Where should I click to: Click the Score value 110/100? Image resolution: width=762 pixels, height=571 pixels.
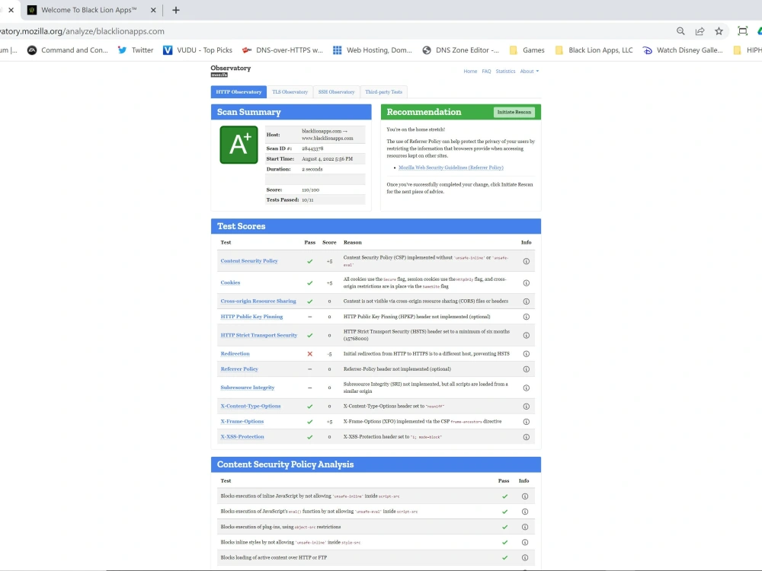[311, 190]
